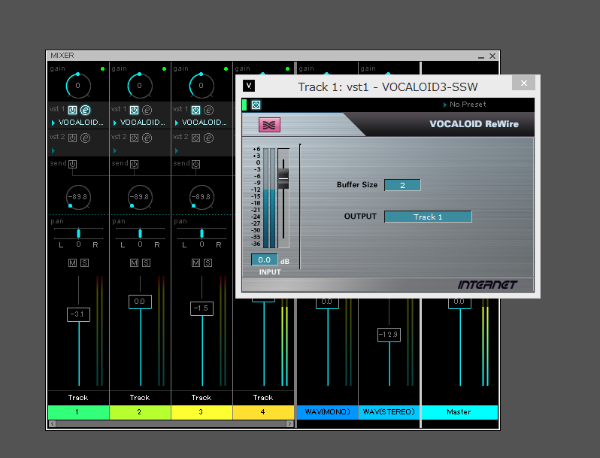Toggle plugin bypass power in VOCALOID3-SSW window
600x458 pixels.
[x=256, y=105]
